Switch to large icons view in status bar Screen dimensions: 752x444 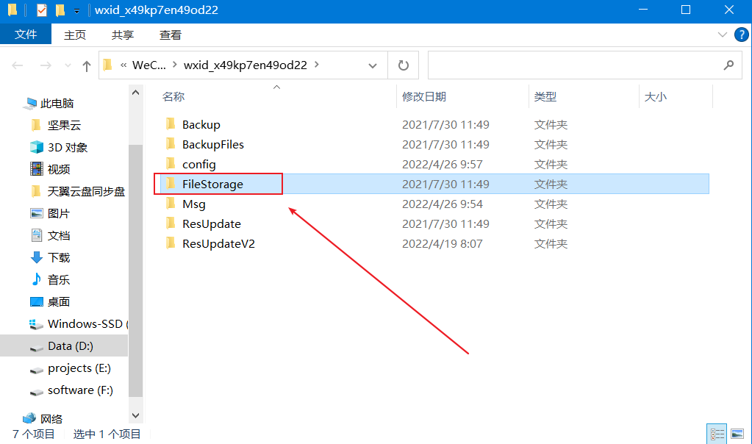[737, 434]
